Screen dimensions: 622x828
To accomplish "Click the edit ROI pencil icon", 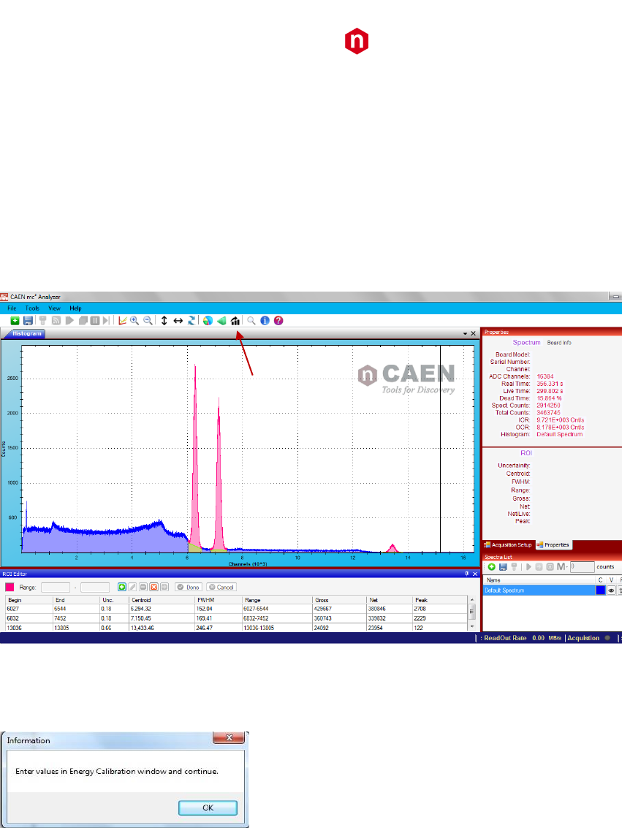I will (132, 588).
